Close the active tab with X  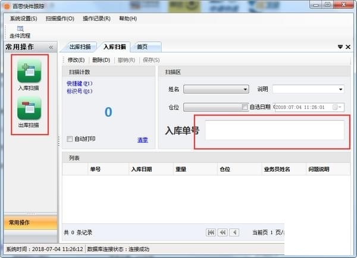pos(348,47)
